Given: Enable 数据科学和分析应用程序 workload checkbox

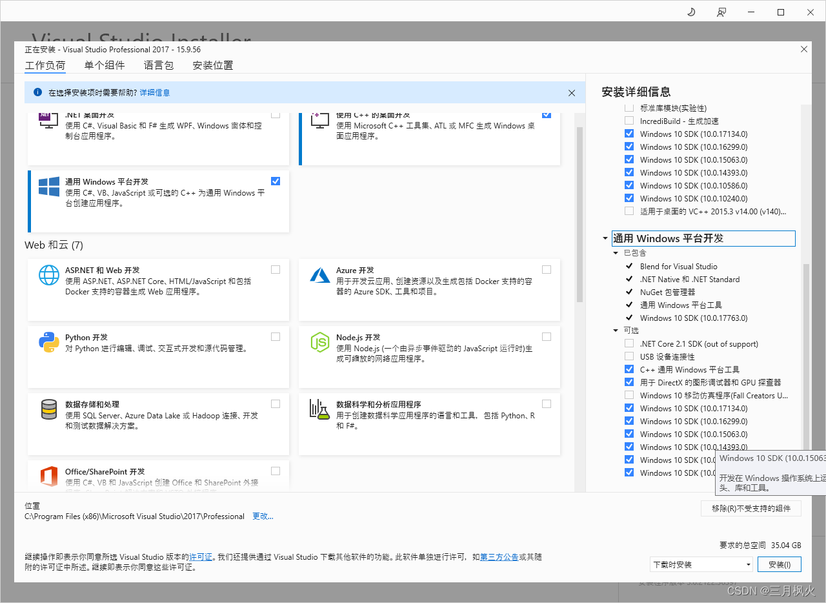Looking at the screenshot, I should (x=547, y=404).
